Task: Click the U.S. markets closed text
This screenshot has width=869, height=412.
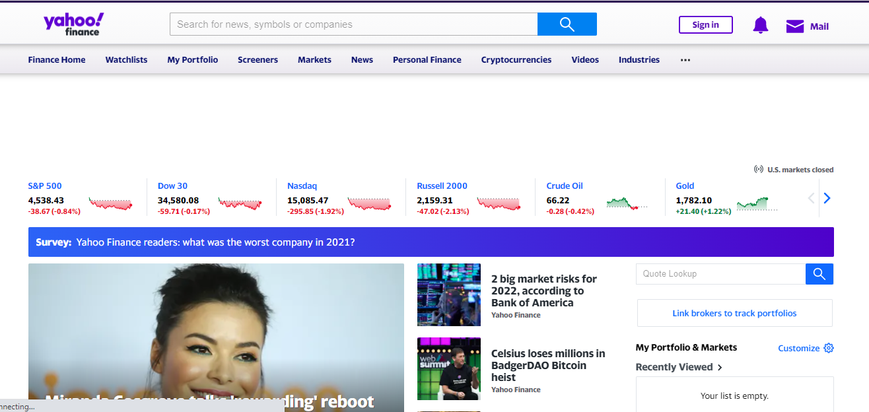Action: pyautogui.click(x=800, y=170)
